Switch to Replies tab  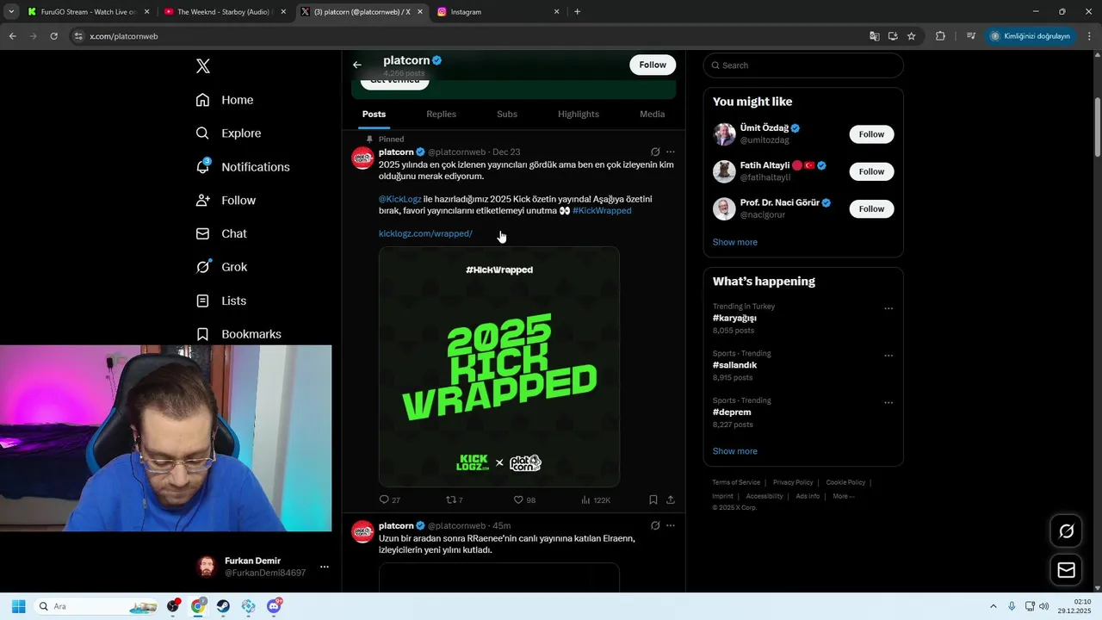[441, 114]
